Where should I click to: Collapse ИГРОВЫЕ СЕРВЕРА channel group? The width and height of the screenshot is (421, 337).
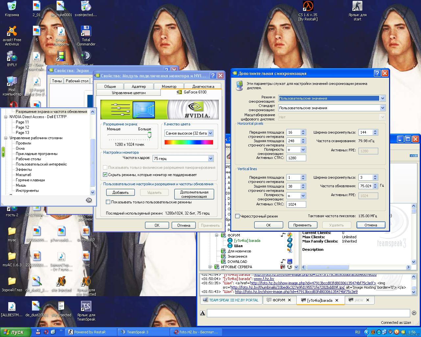(210, 267)
